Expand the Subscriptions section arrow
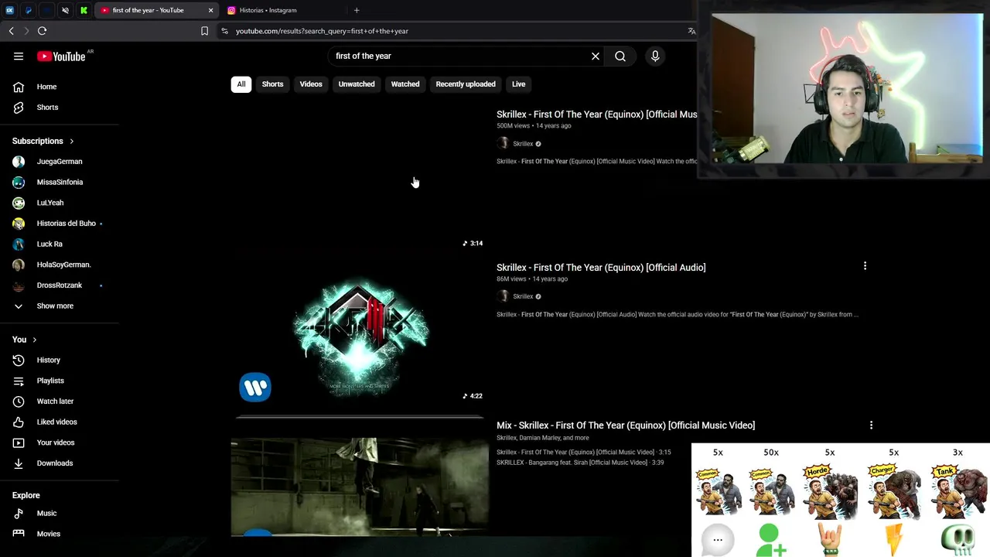Image resolution: width=990 pixels, height=557 pixels. pos(71,142)
